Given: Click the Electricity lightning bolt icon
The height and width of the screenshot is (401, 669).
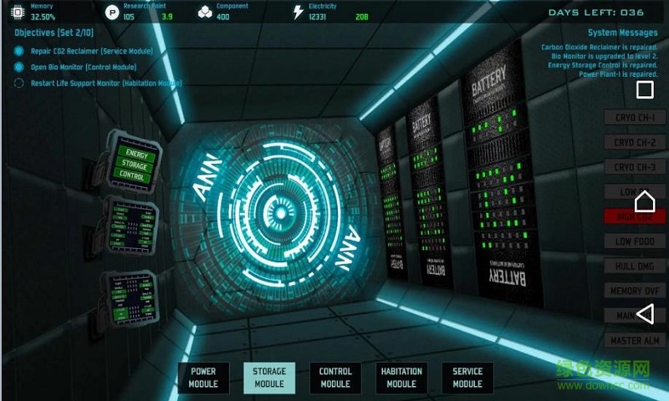Looking at the screenshot, I should [x=298, y=13].
